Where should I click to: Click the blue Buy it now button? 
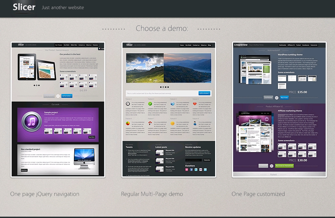(284, 98)
